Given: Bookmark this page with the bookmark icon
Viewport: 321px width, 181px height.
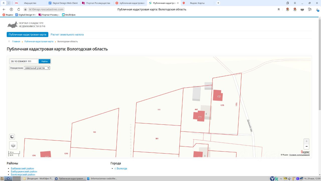Looking at the screenshot, I should pos(279,9).
